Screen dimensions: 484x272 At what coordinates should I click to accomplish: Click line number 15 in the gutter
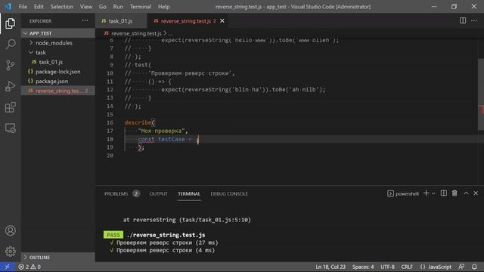click(110, 114)
